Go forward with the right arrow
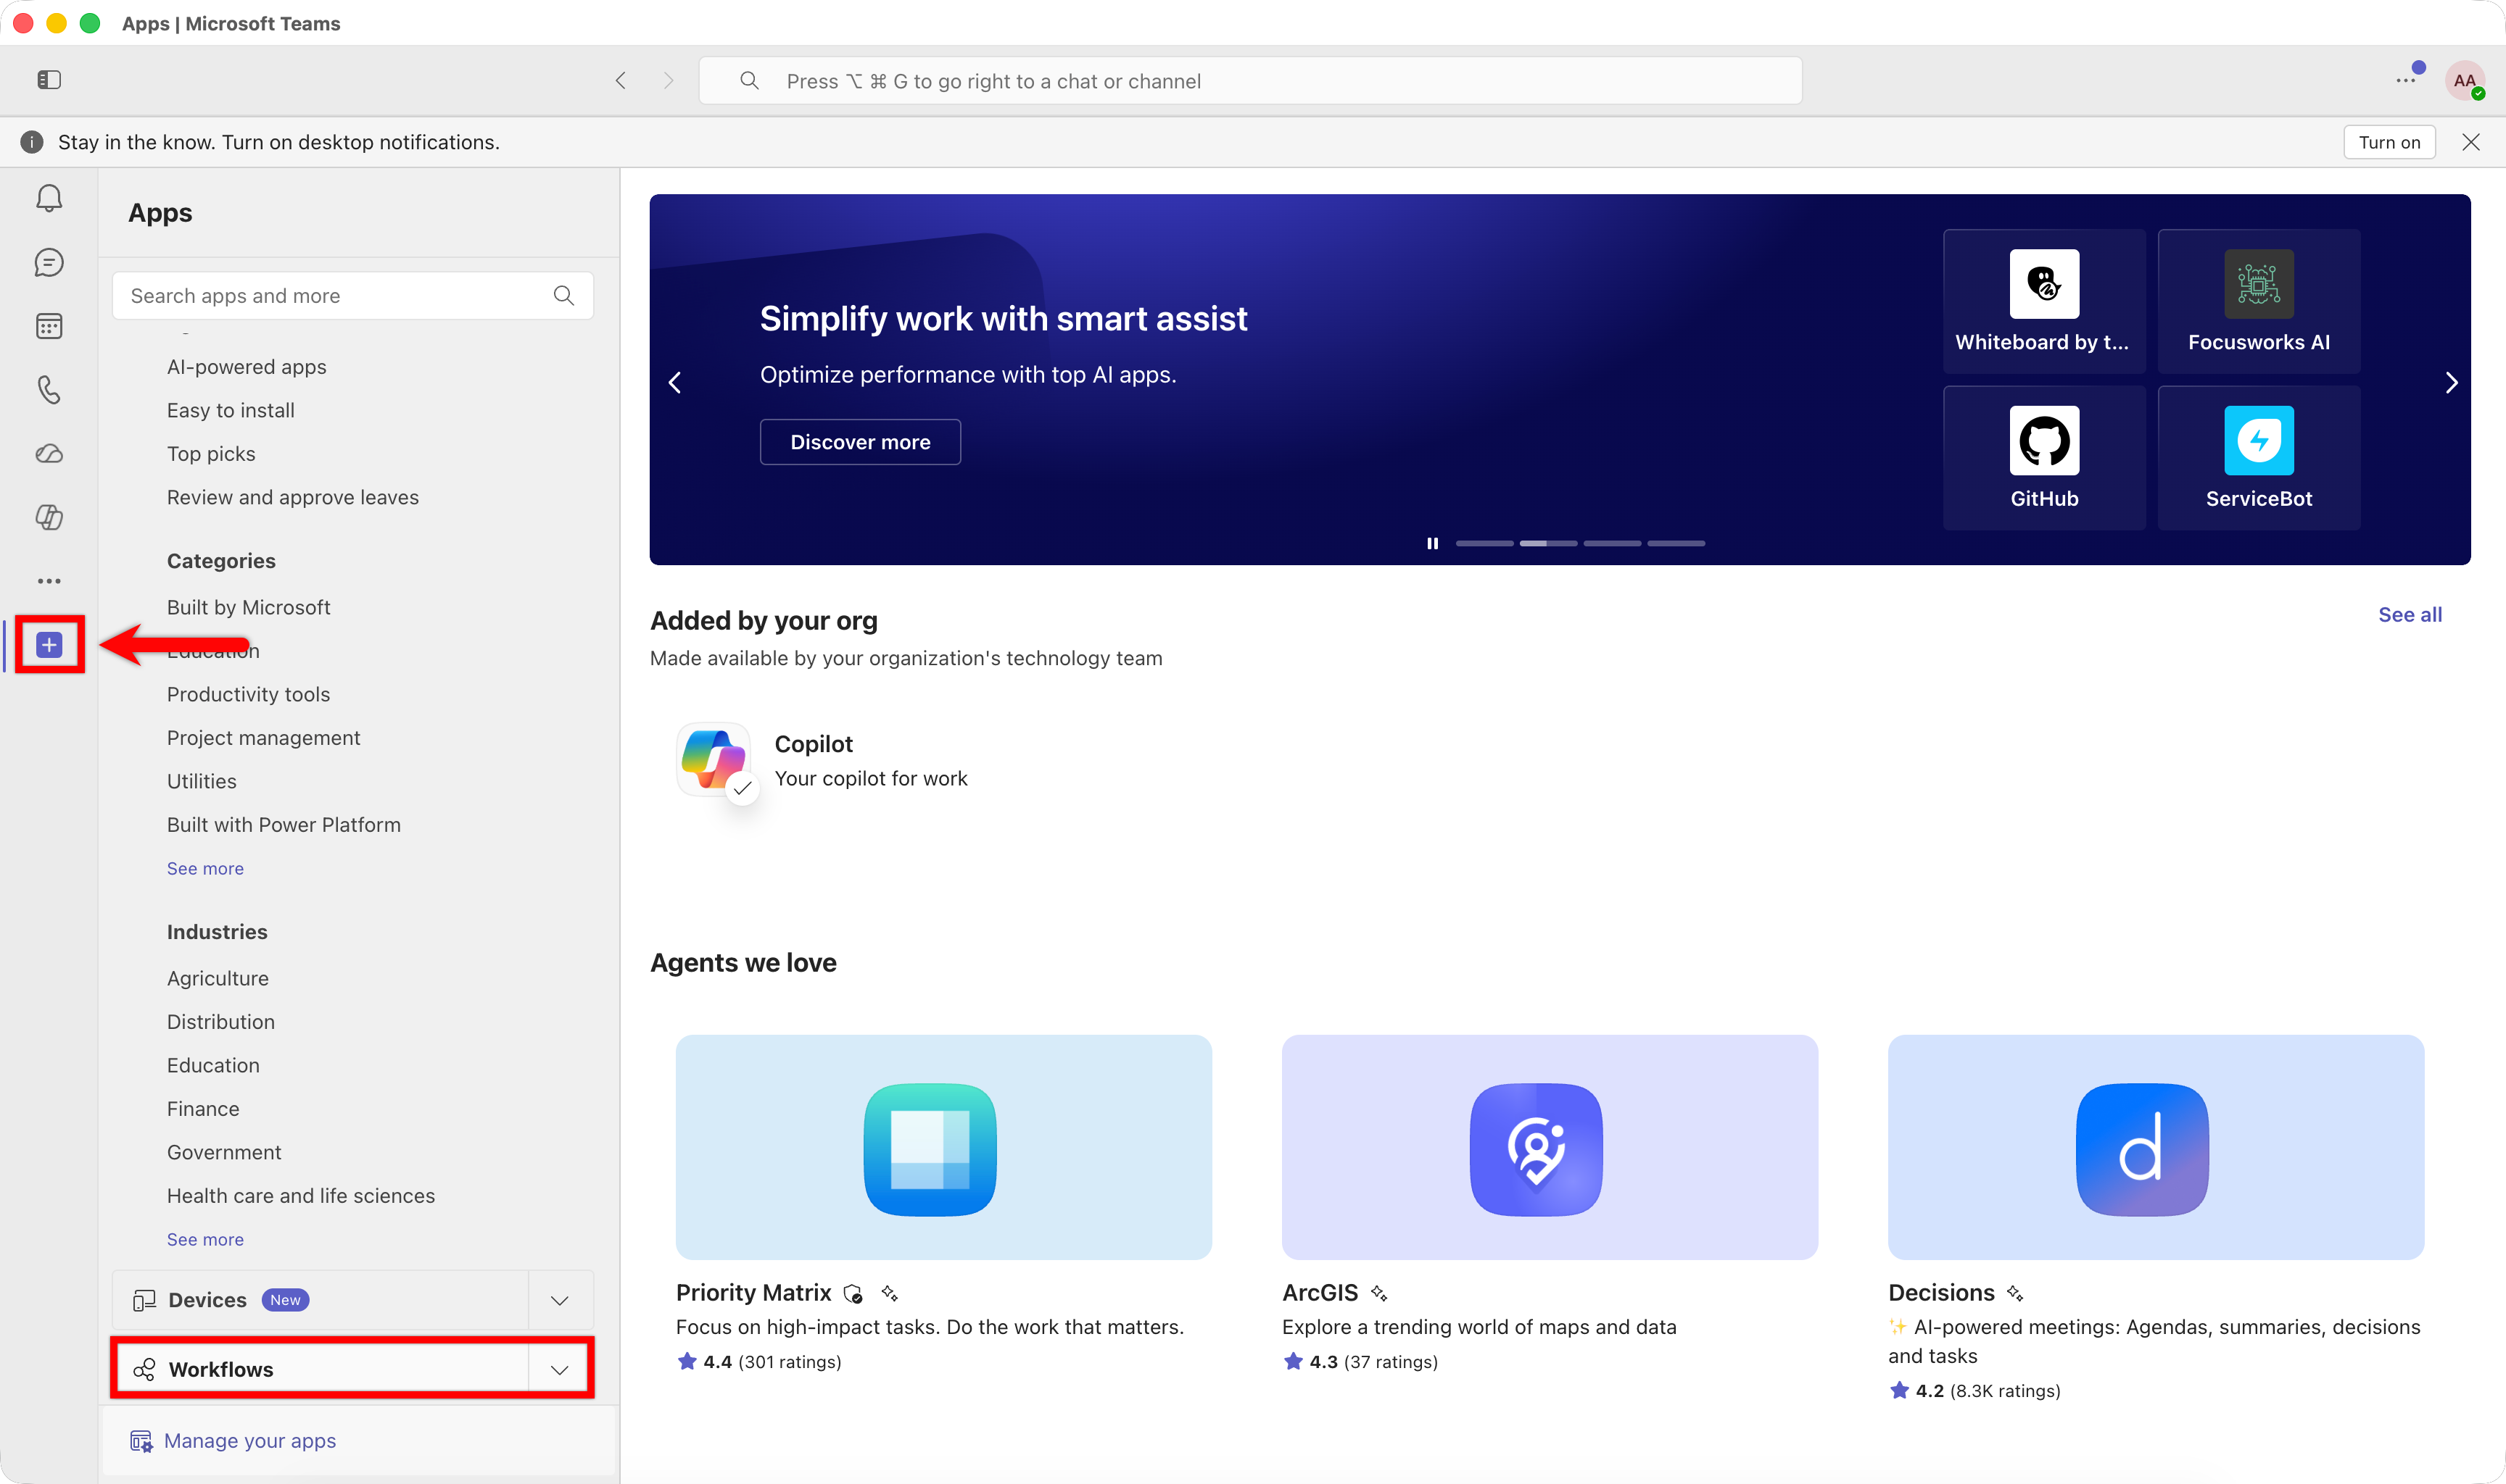 669,81
